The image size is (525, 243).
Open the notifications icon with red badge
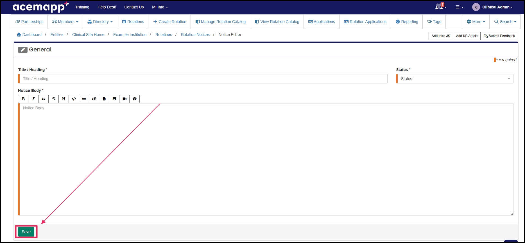click(x=440, y=7)
